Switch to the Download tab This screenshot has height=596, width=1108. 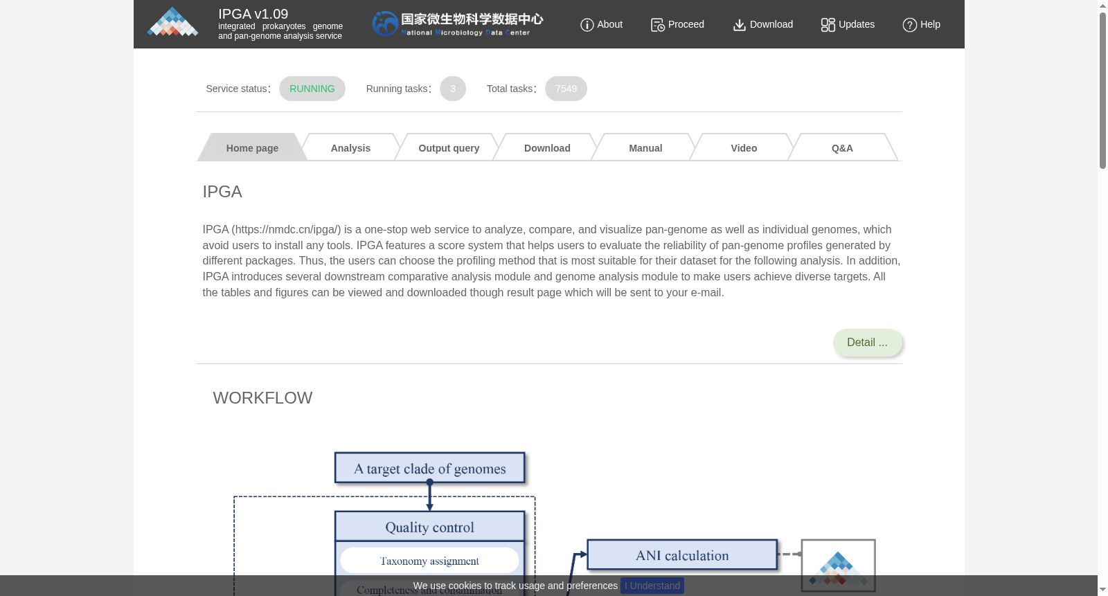(547, 147)
